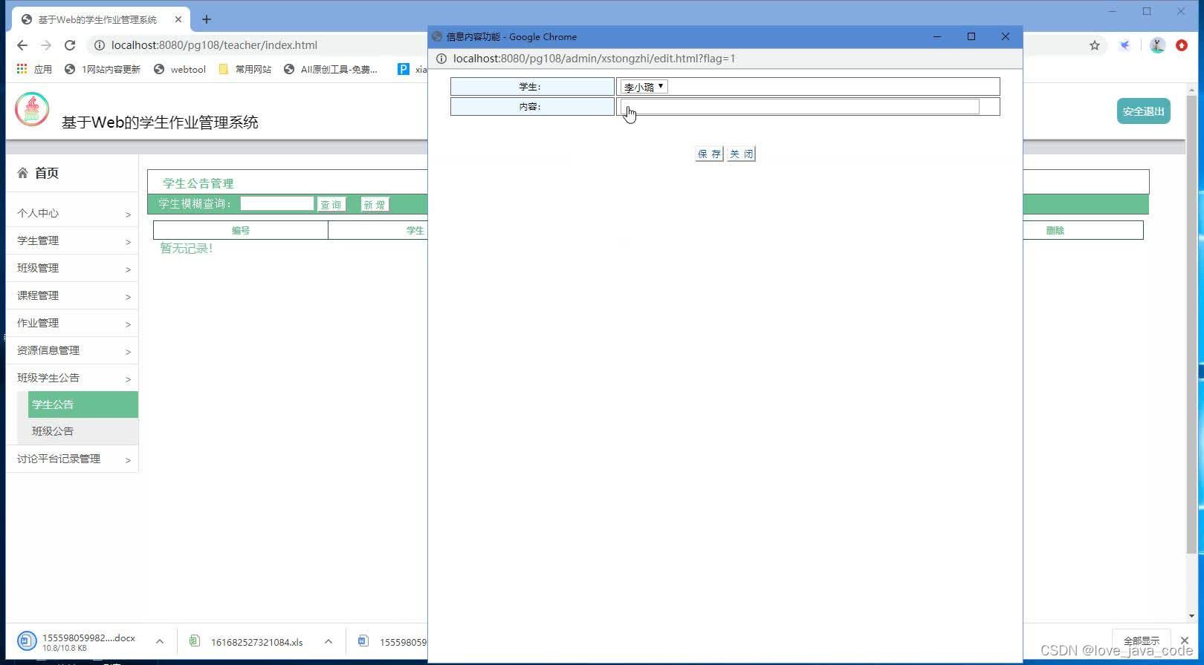Click the main browser address bar URL
Image resolution: width=1204 pixels, height=665 pixels.
214,45
